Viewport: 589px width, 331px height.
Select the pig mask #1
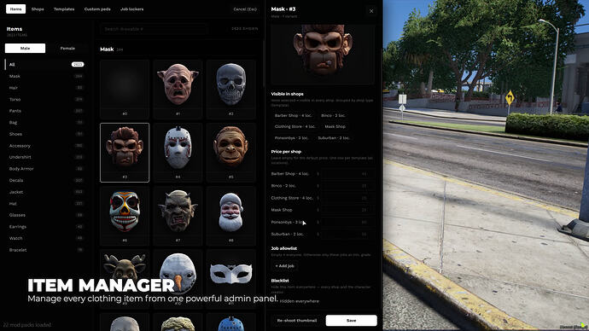point(178,90)
